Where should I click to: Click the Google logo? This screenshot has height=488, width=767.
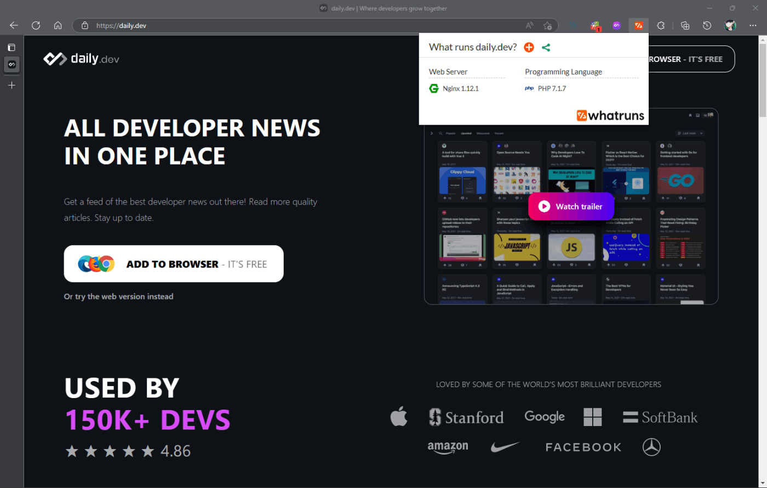point(545,417)
